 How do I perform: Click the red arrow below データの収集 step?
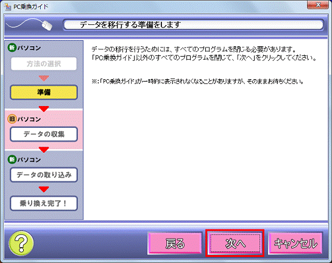(44, 149)
